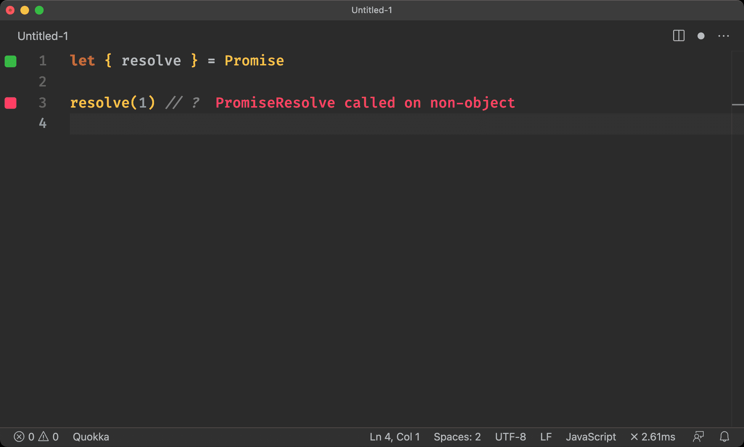Change language mode via JavaScript
This screenshot has width=744, height=447.
click(x=591, y=436)
